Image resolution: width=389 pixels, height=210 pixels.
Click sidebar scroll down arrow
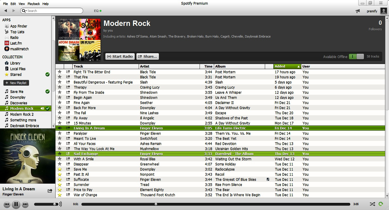point(53,126)
